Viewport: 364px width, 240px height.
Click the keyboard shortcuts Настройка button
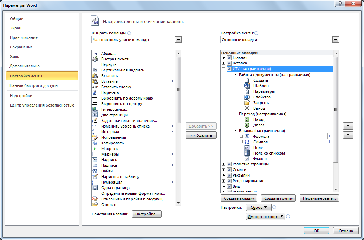click(x=147, y=214)
